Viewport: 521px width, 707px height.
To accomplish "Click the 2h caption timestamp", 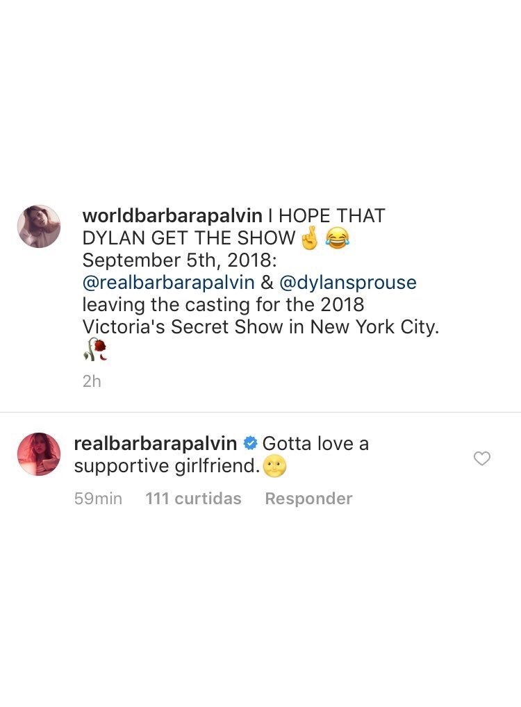I will click(x=92, y=381).
